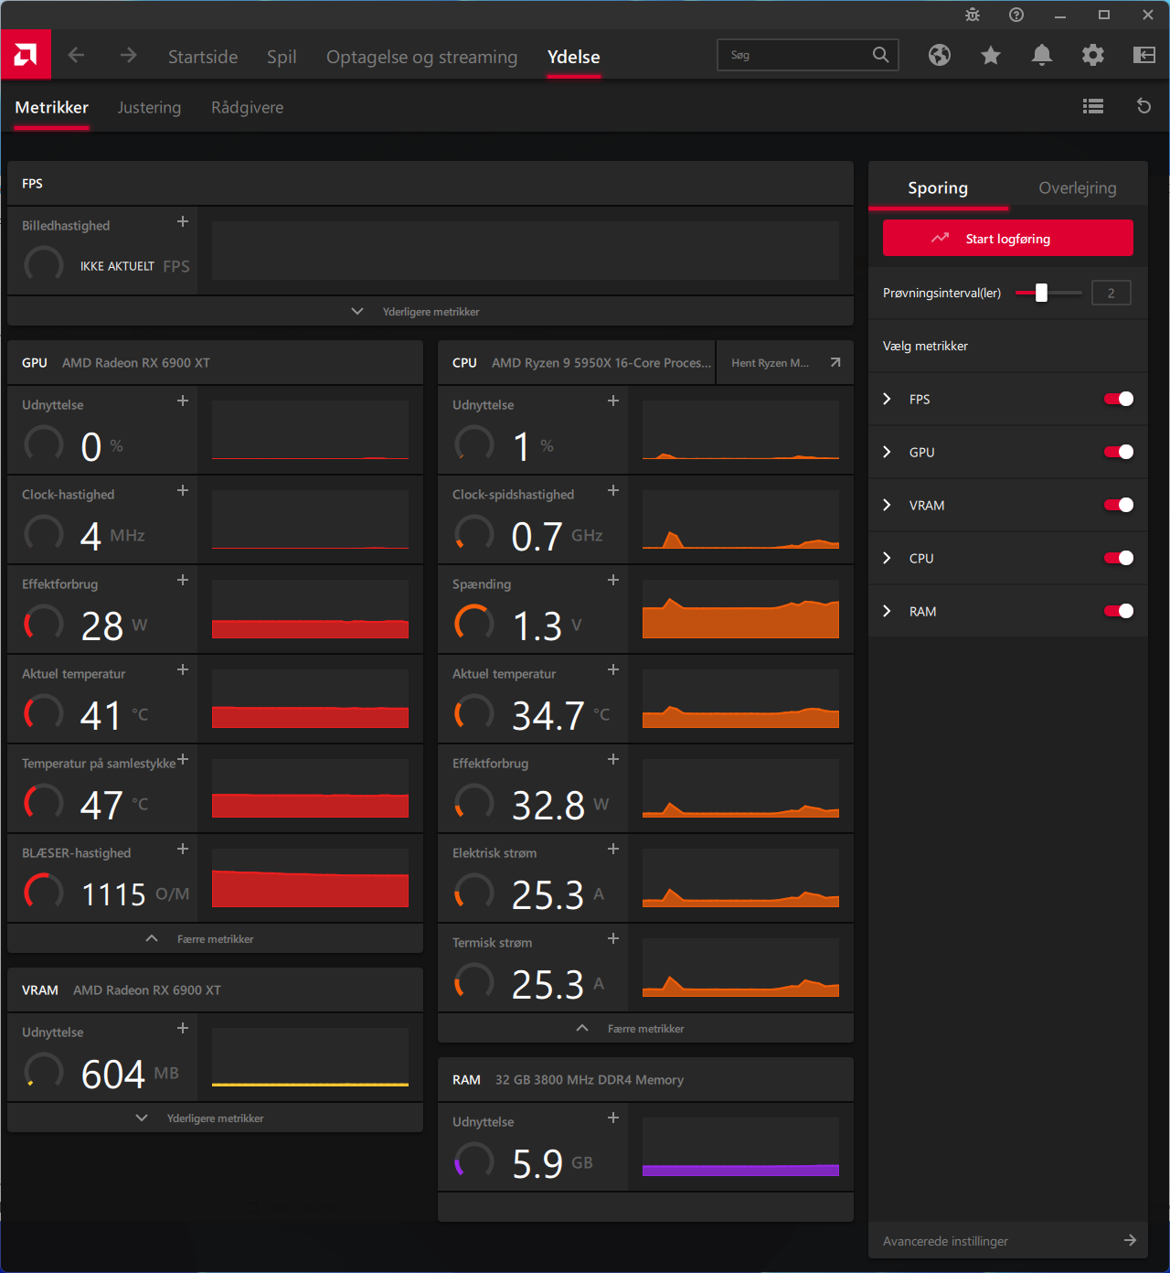
Task: Click the reset metrics icon
Action: [1143, 106]
